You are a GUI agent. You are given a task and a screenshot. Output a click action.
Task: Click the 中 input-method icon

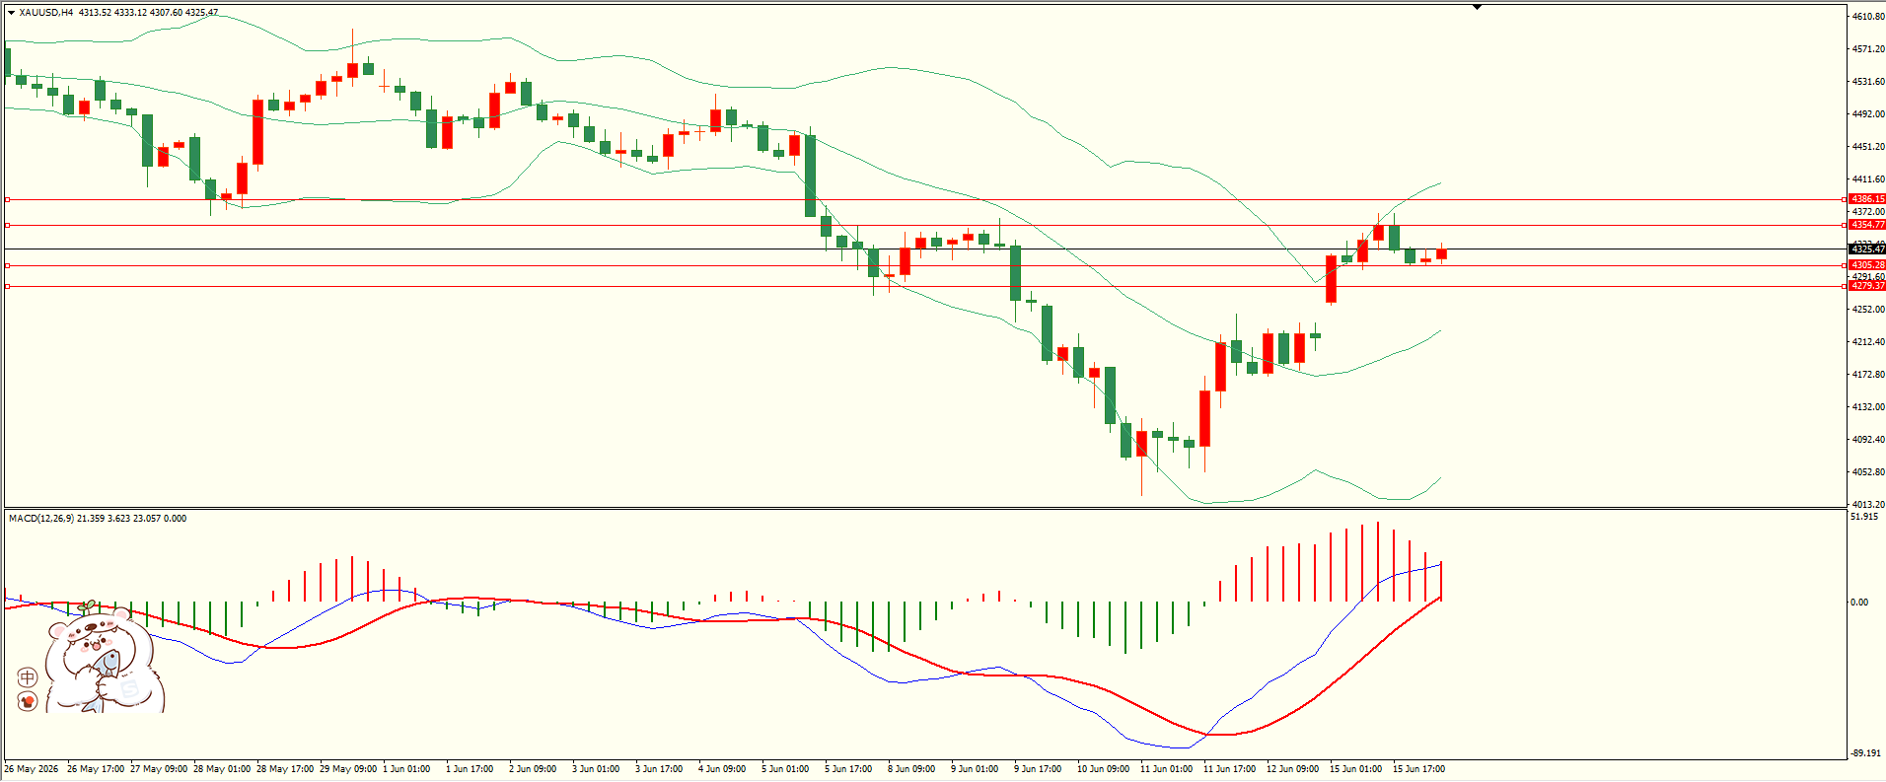tap(27, 677)
